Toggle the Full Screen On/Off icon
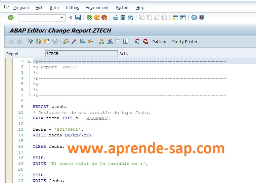Screen dimensions: 256x183 [118, 42]
